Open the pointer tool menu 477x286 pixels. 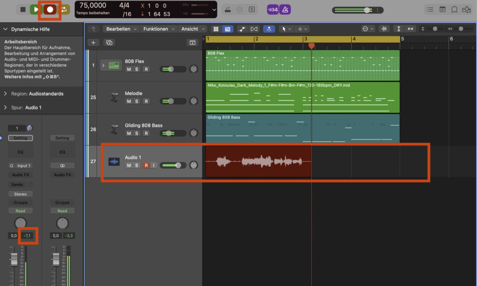(286, 29)
